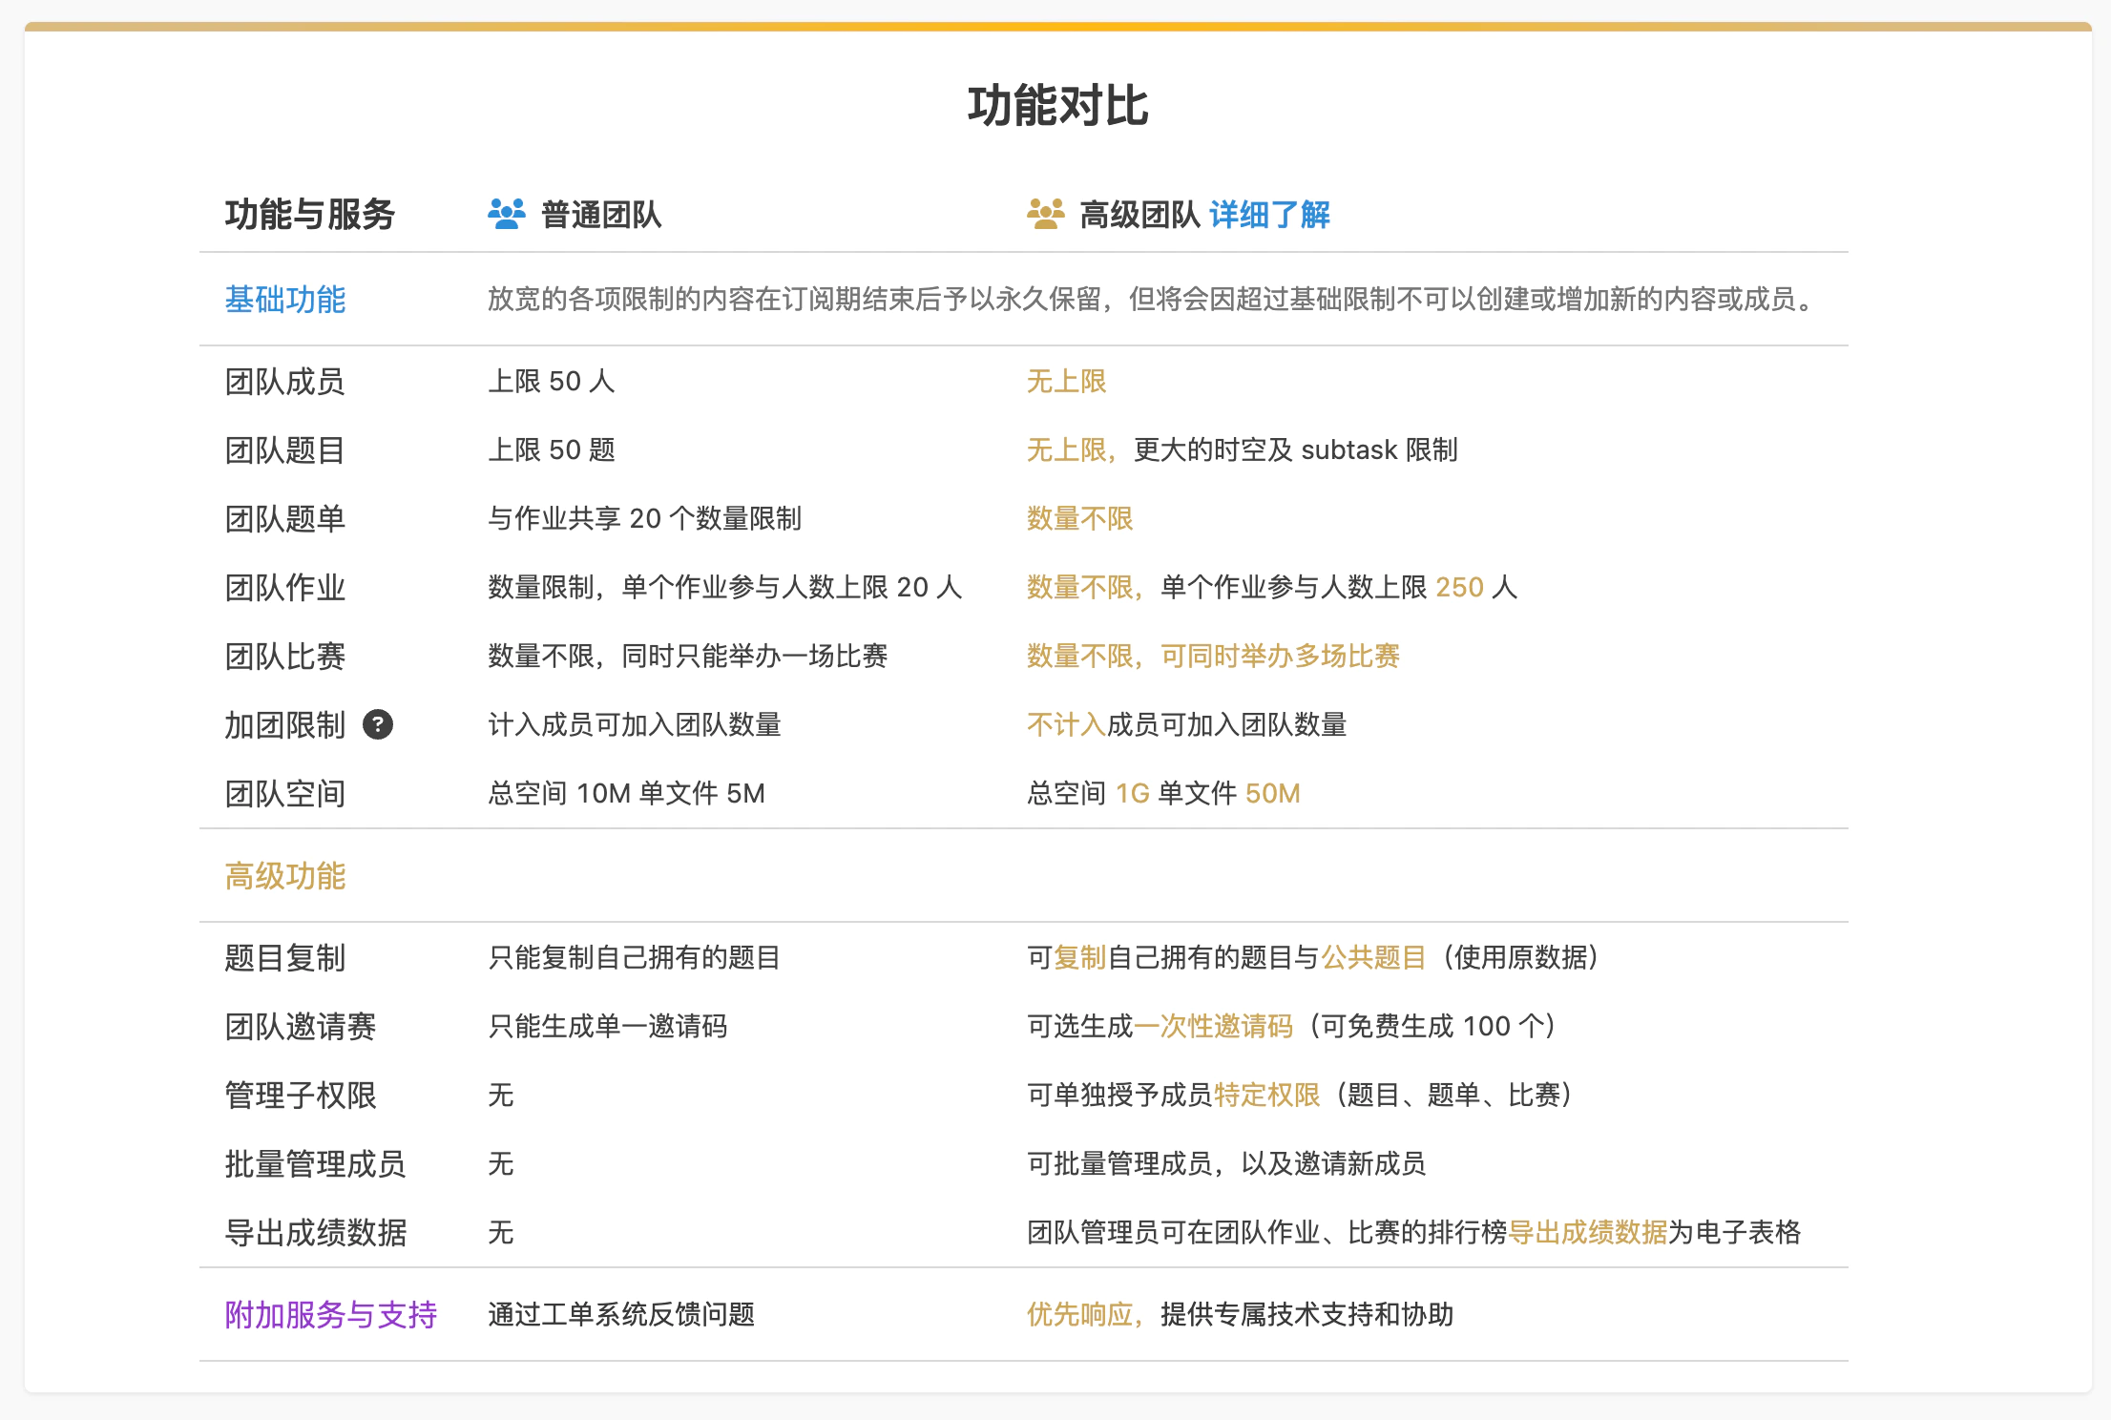Click 无上限 in the 团队成员 row
This screenshot has height=1420, width=2111.
[x=1065, y=381]
